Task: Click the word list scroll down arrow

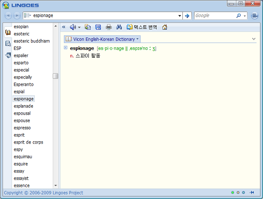Action: [x=55, y=185]
